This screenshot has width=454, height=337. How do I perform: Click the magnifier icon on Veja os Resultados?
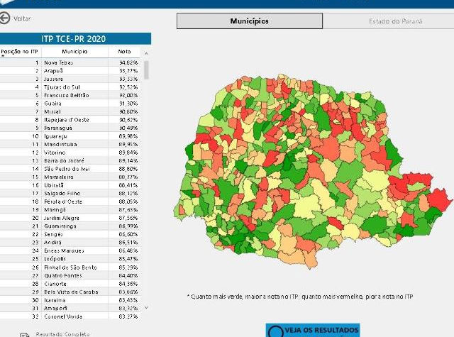tap(276, 331)
